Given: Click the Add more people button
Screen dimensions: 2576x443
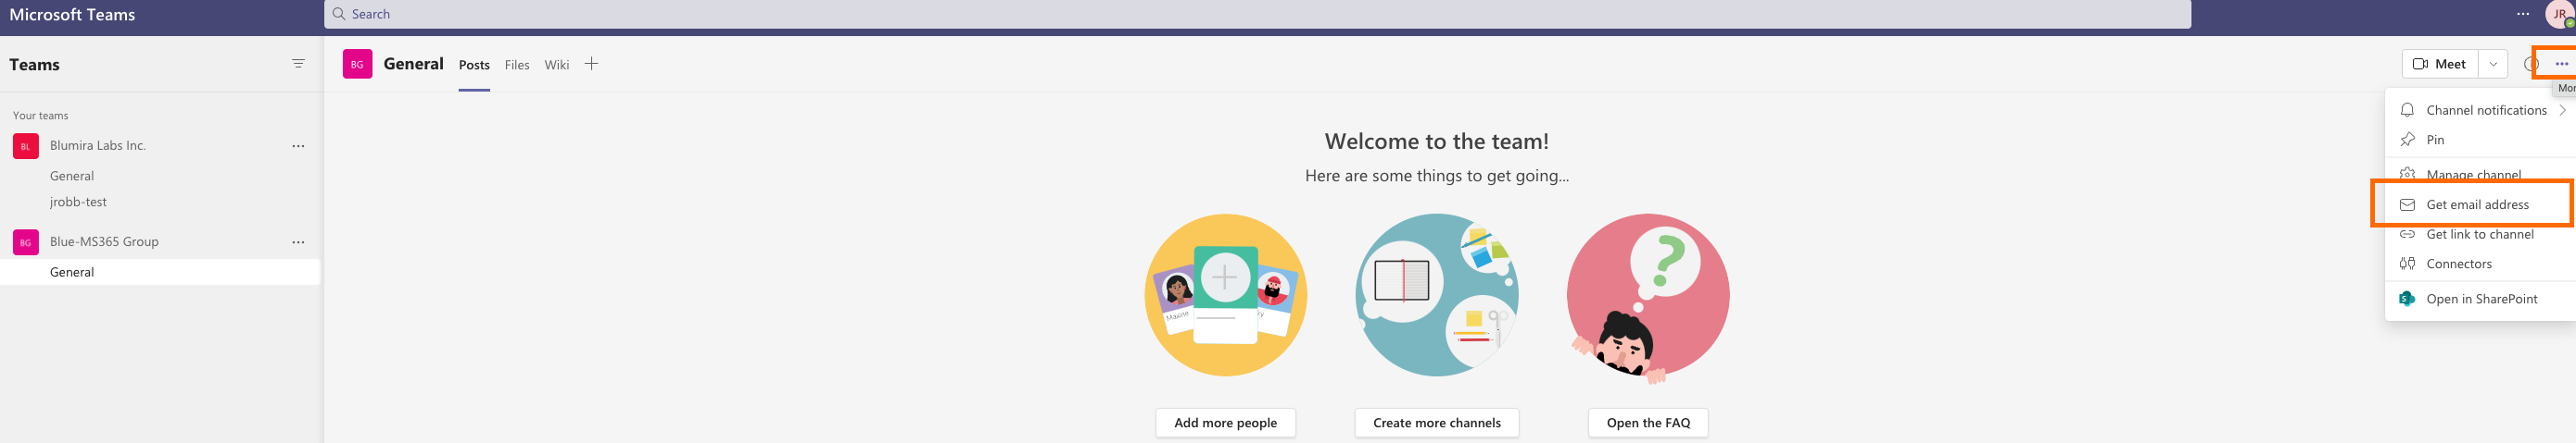Looking at the screenshot, I should [1225, 423].
